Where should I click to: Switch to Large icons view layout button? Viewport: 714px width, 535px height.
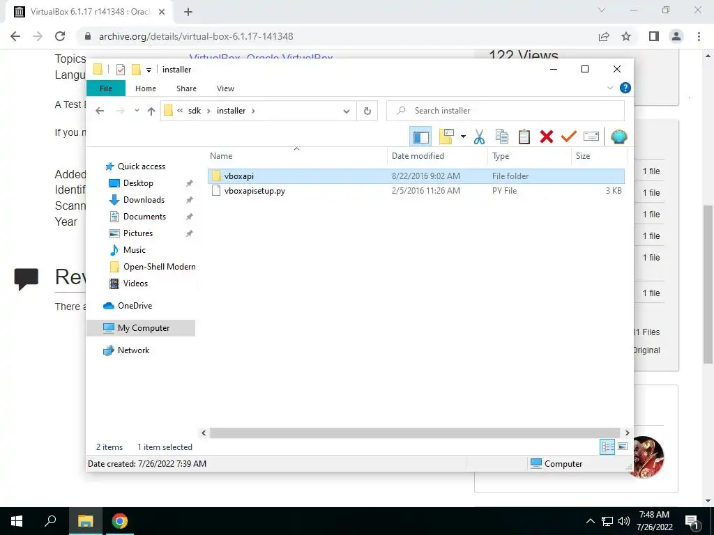click(x=623, y=447)
